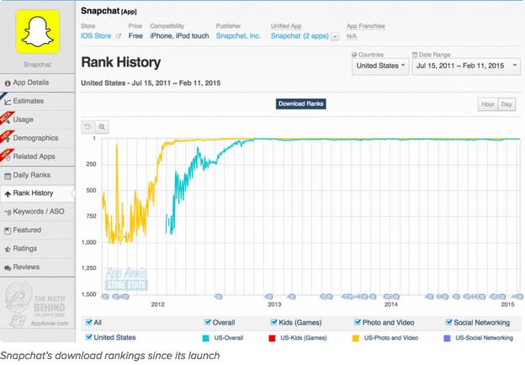This screenshot has width=525, height=365.
Task: Click the chart reset/undo zoom icon
Action: pyautogui.click(x=87, y=127)
